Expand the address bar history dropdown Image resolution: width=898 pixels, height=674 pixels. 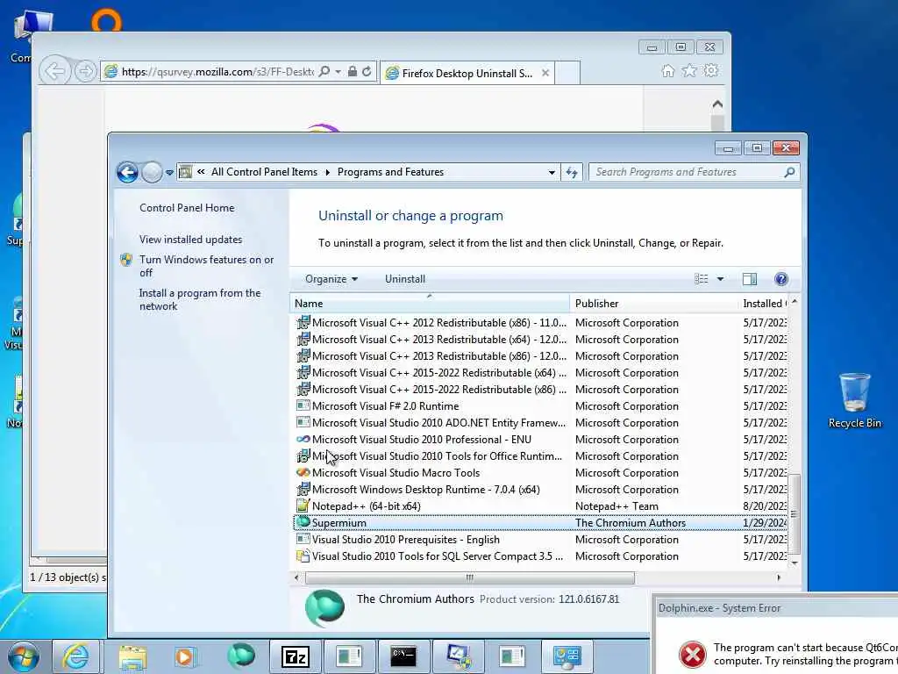[552, 172]
